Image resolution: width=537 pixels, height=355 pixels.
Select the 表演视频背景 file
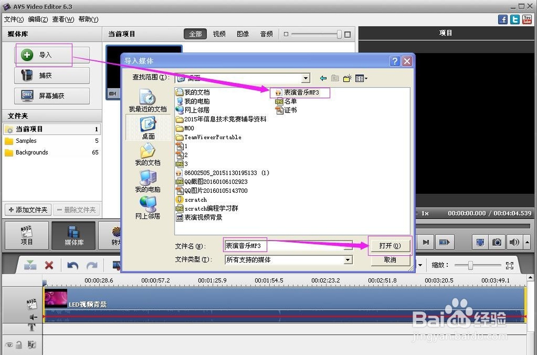tap(199, 218)
